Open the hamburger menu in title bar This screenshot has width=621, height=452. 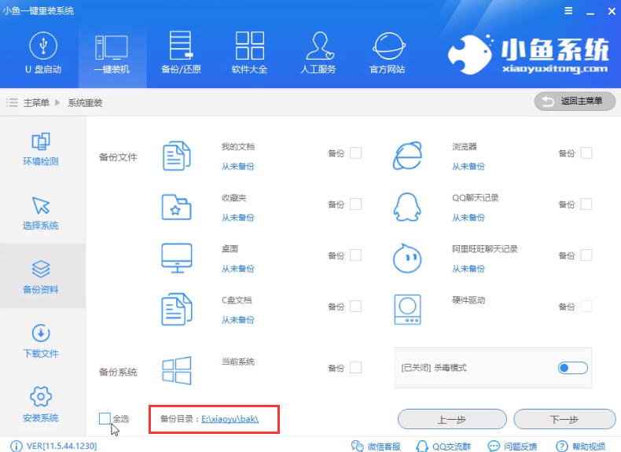coord(568,11)
